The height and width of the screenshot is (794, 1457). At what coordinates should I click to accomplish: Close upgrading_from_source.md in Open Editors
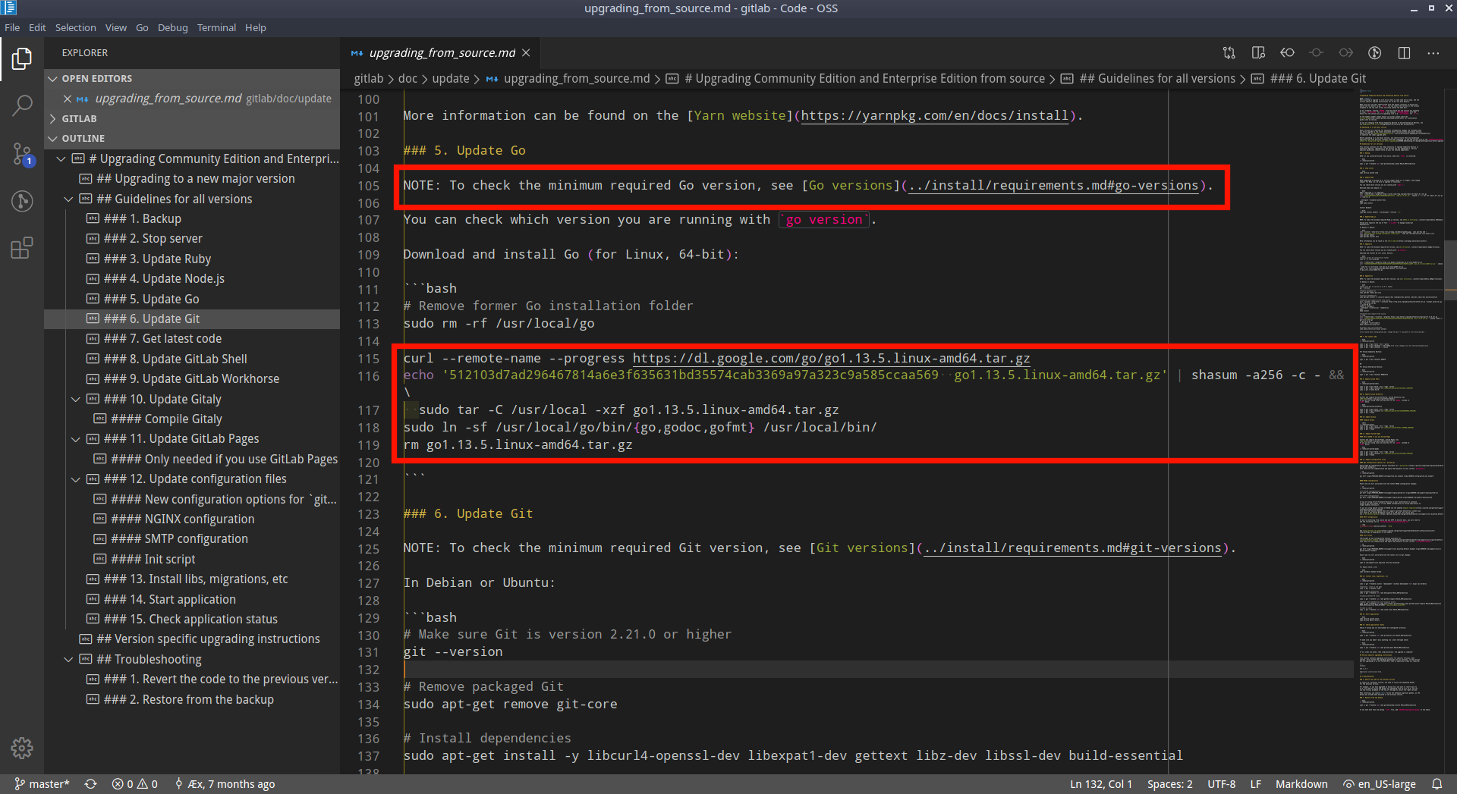click(67, 99)
